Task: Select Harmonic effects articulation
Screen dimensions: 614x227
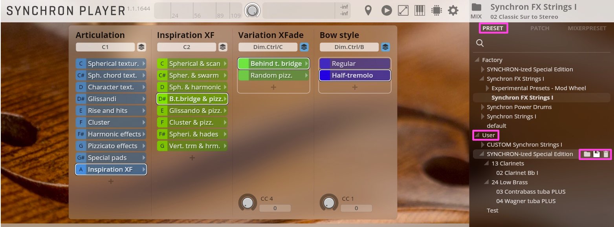Action: 111,134
